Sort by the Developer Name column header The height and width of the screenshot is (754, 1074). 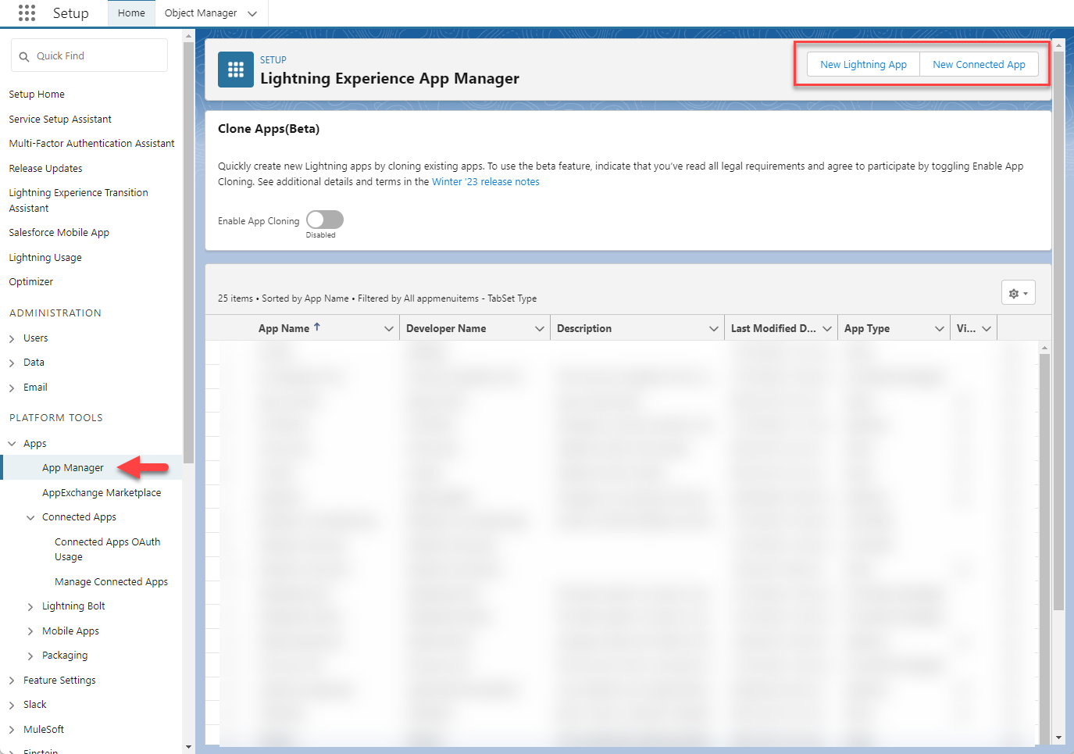click(446, 329)
